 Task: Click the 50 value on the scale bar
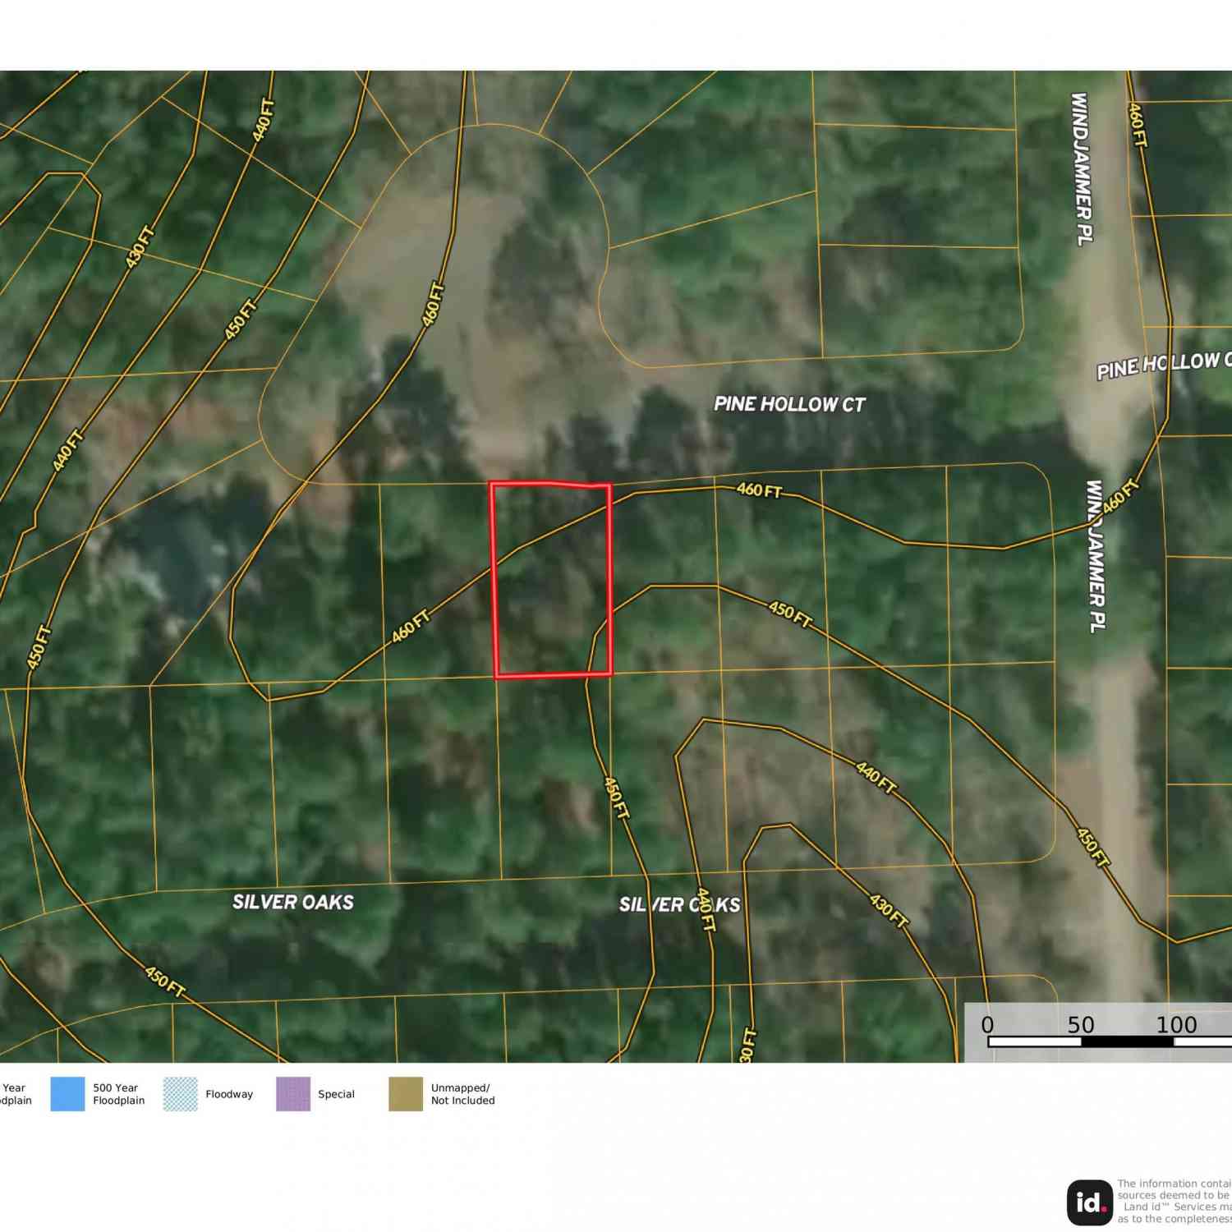1080,1024
